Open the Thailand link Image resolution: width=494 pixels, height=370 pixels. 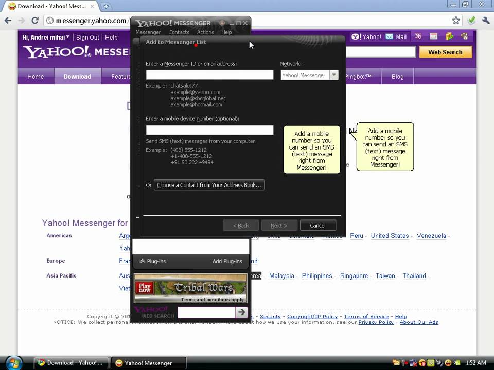tap(414, 276)
